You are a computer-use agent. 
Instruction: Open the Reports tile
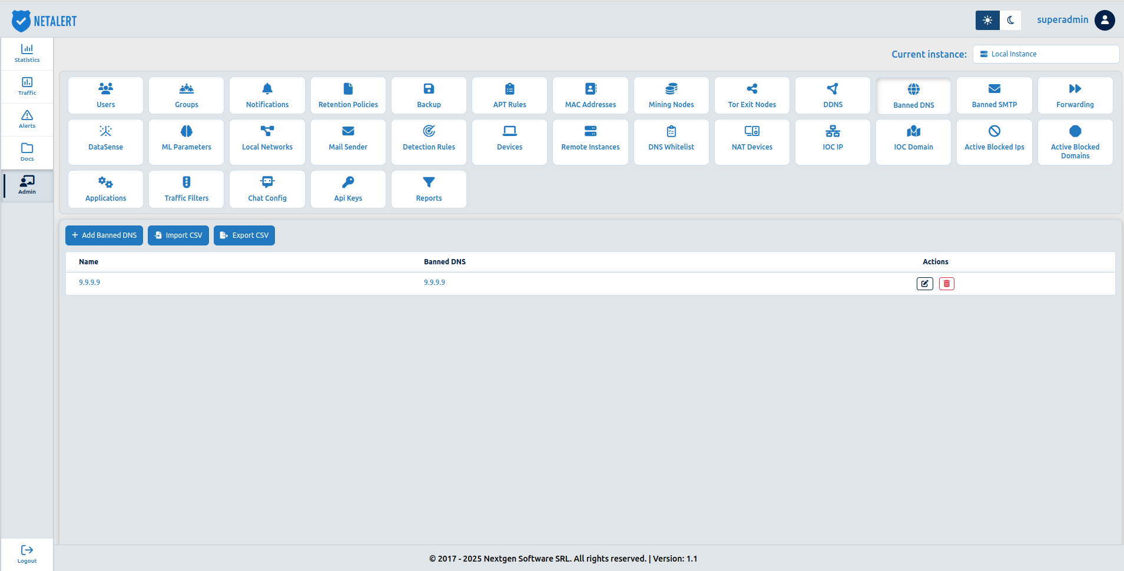coord(429,189)
